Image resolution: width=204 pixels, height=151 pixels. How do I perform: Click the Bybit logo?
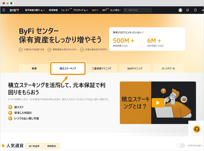coord(14,10)
